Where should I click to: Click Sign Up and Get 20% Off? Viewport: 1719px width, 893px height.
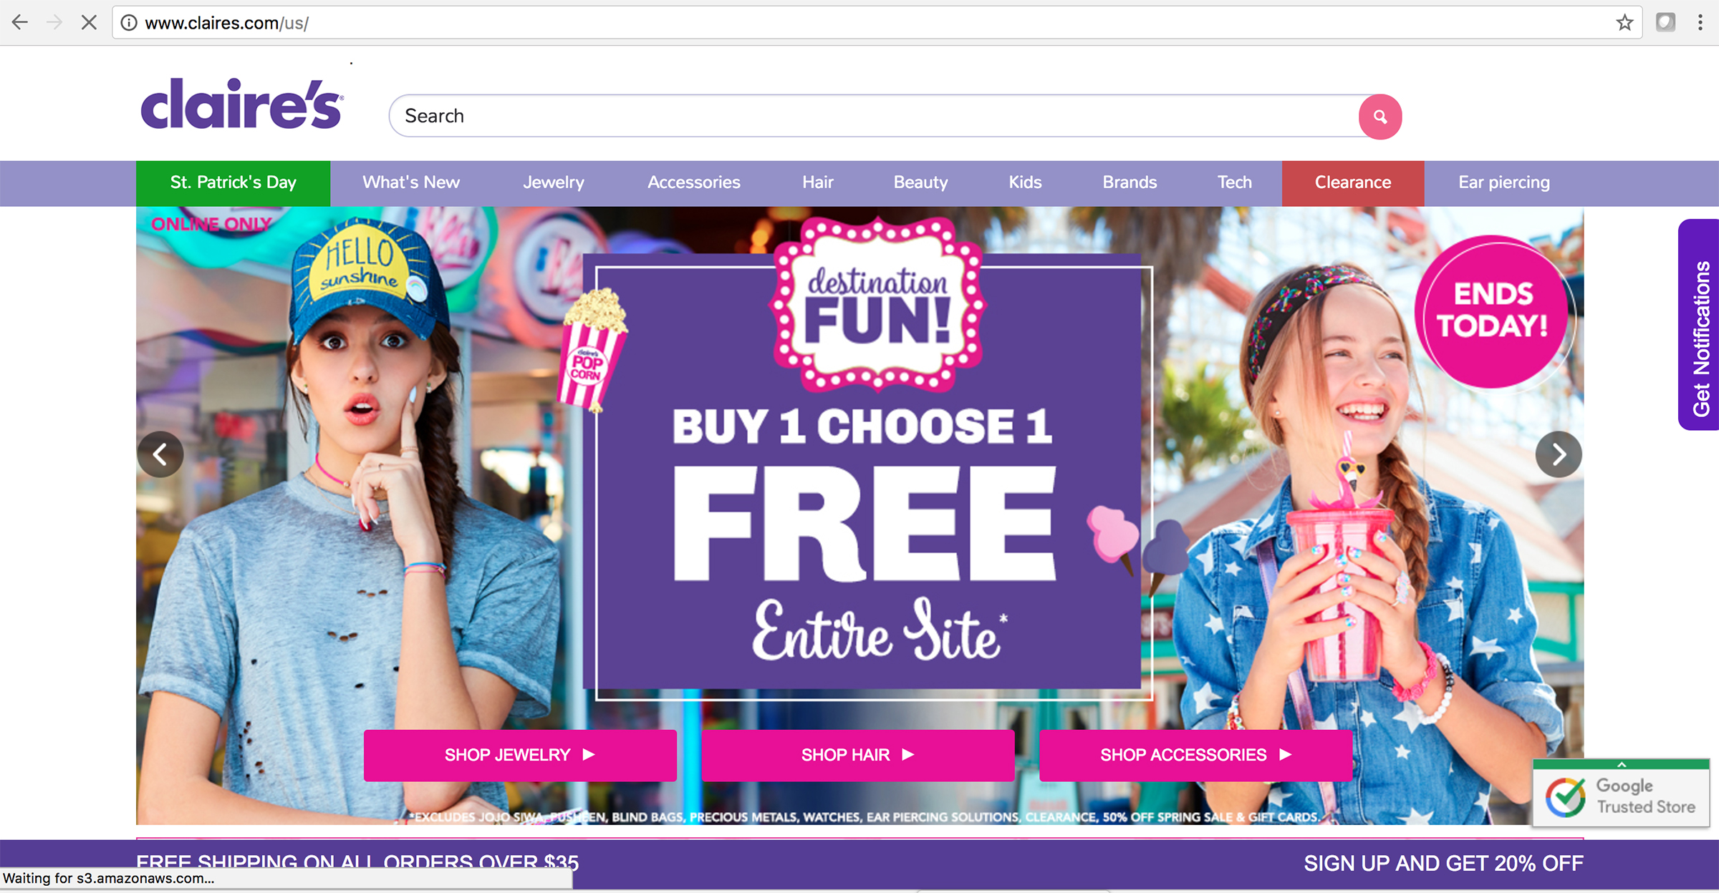(1443, 864)
